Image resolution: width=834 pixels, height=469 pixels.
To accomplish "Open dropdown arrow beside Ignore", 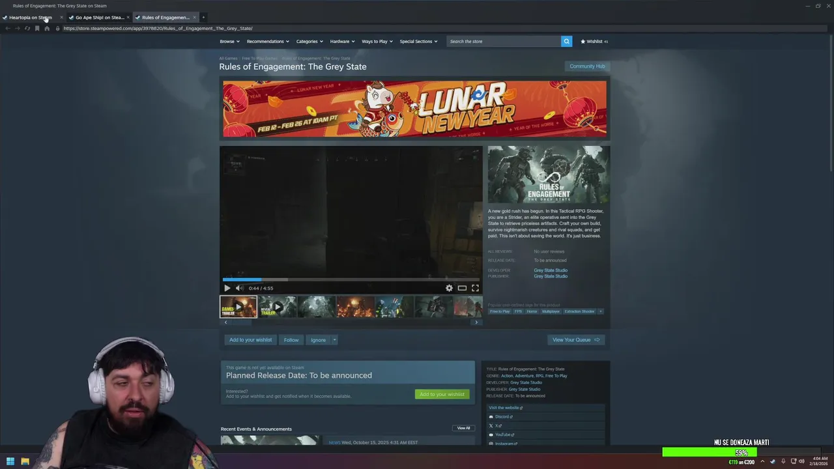I will click(334, 340).
